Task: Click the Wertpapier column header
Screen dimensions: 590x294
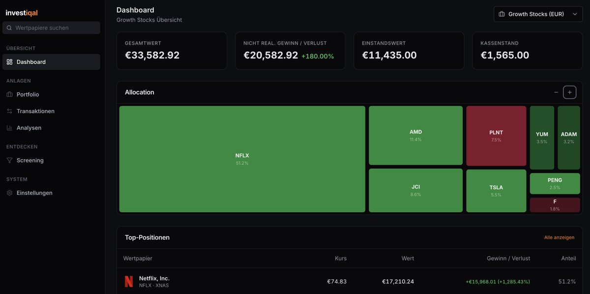Action: 138,258
